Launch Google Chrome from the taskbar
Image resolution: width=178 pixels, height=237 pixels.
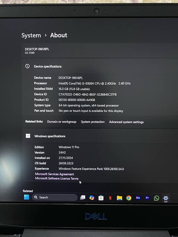(x=129, y=198)
